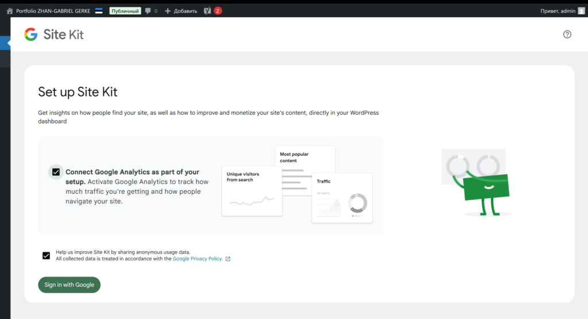This screenshot has width=588, height=319.
Task: Open the help question mark icon
Action: pos(567,34)
